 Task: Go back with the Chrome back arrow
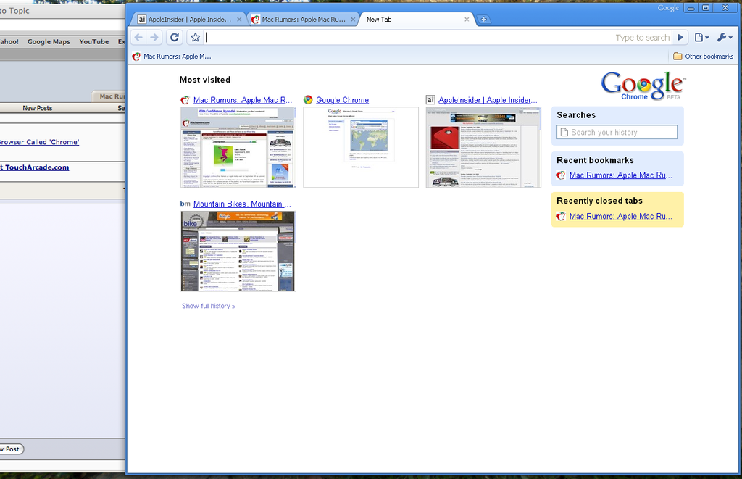click(x=138, y=38)
